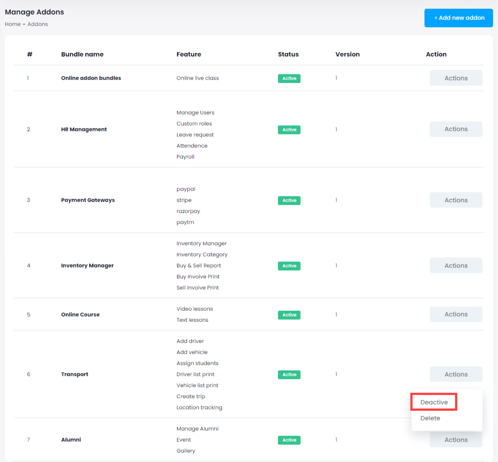Viewport: 498px width, 462px height.
Task: Open Actions dropdown for Inventory Manager row
Action: pyautogui.click(x=456, y=266)
